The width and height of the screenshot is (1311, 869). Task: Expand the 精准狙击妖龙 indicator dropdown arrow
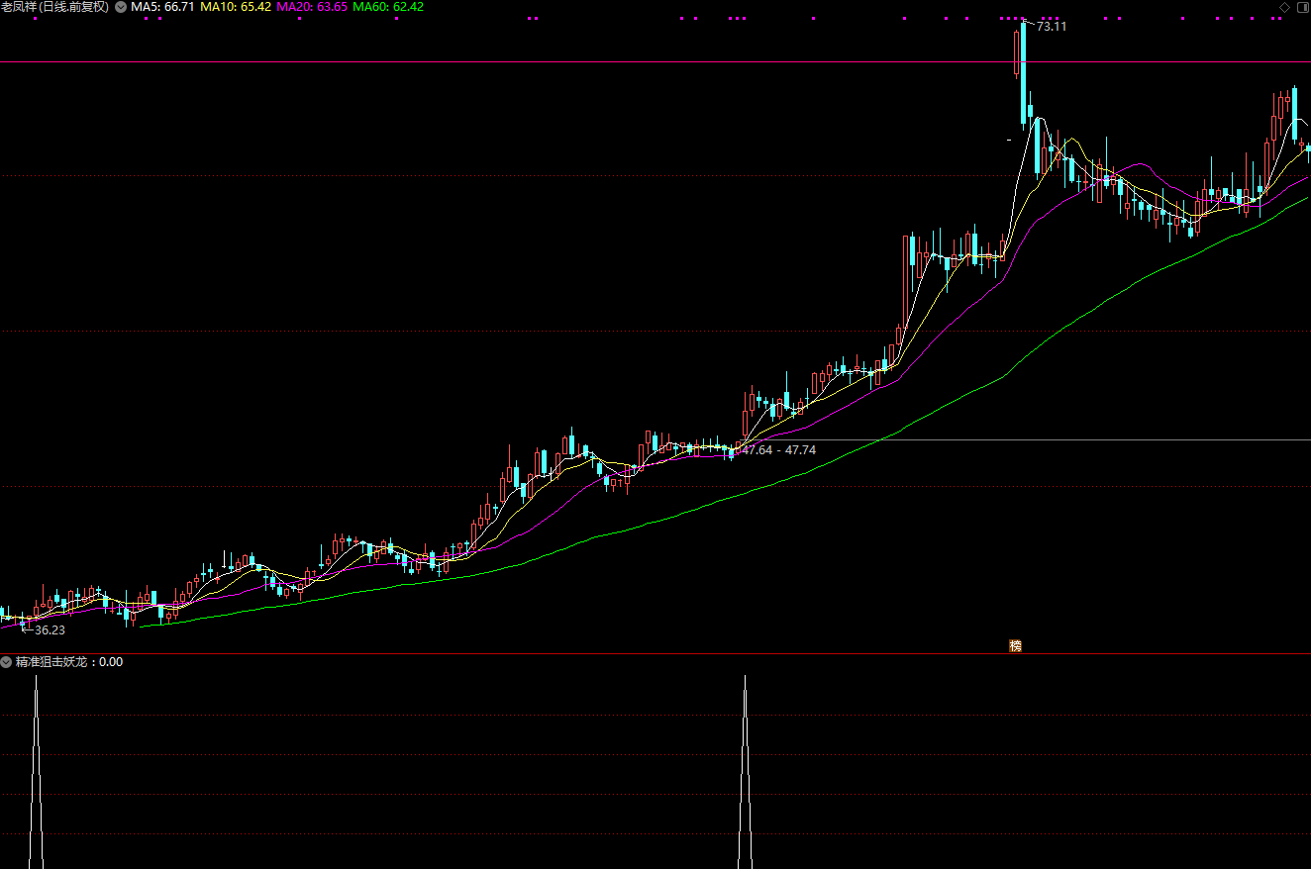(7, 662)
